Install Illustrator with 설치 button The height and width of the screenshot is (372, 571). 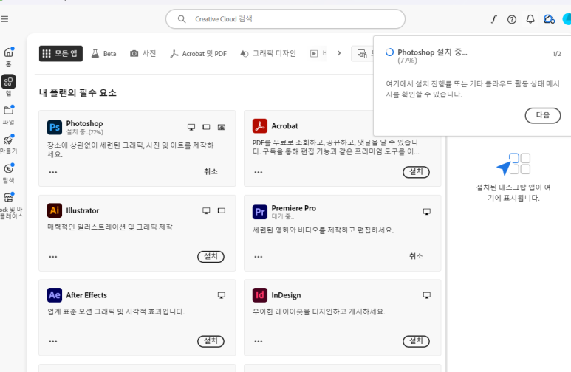(x=211, y=257)
